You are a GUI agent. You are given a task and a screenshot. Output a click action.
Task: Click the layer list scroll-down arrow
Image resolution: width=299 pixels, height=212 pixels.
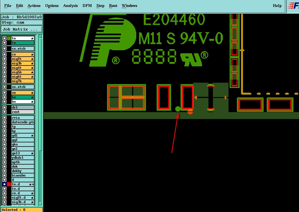40,204
